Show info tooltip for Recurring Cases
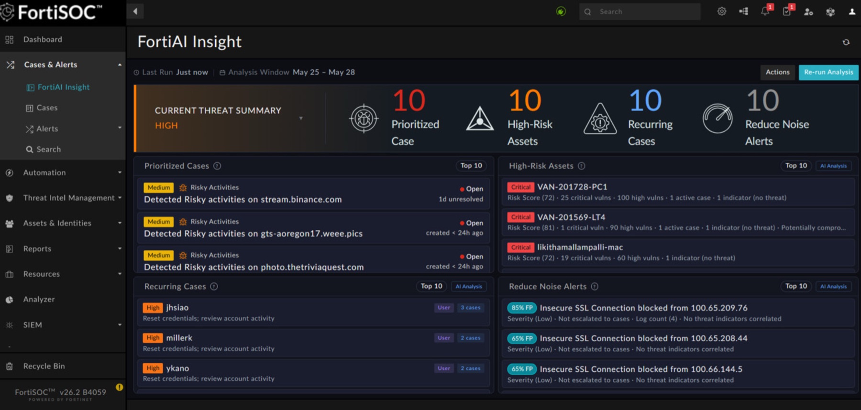The width and height of the screenshot is (861, 410). (x=214, y=286)
